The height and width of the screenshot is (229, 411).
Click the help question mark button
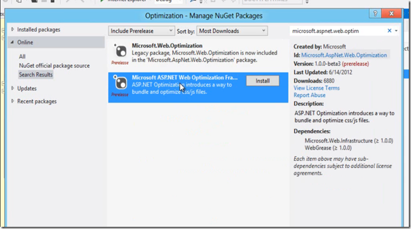tap(375, 14)
